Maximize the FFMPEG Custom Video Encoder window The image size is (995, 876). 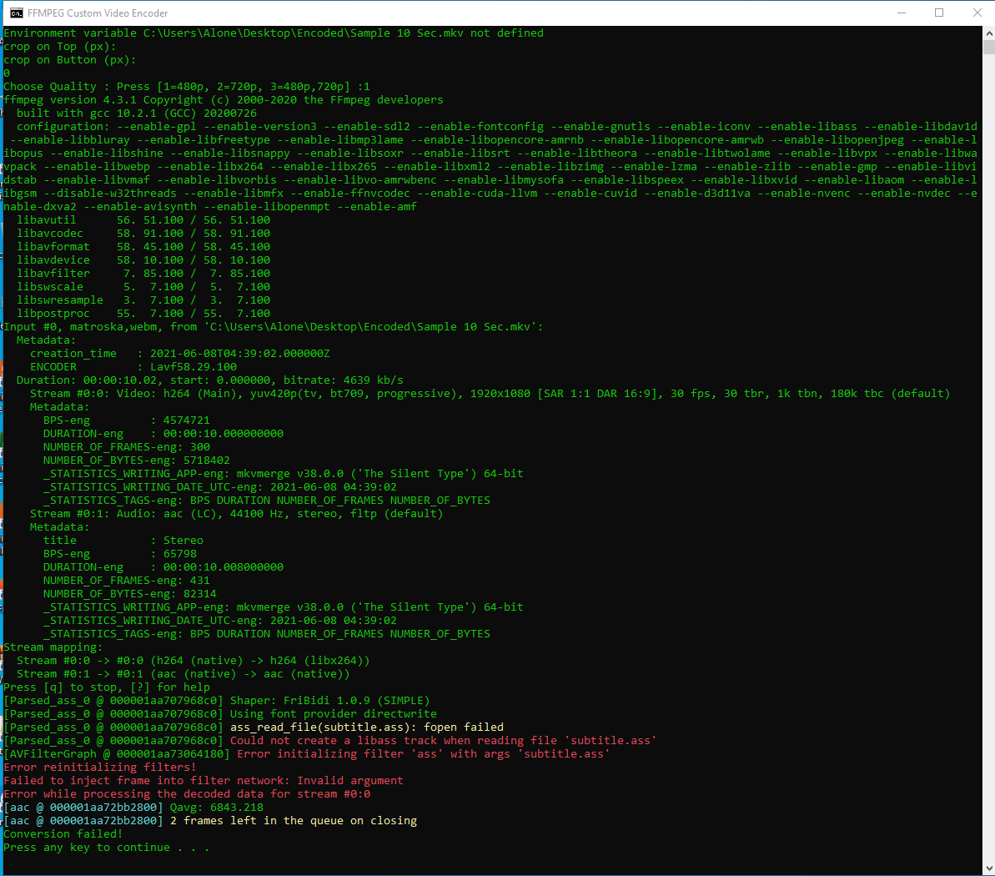click(939, 13)
